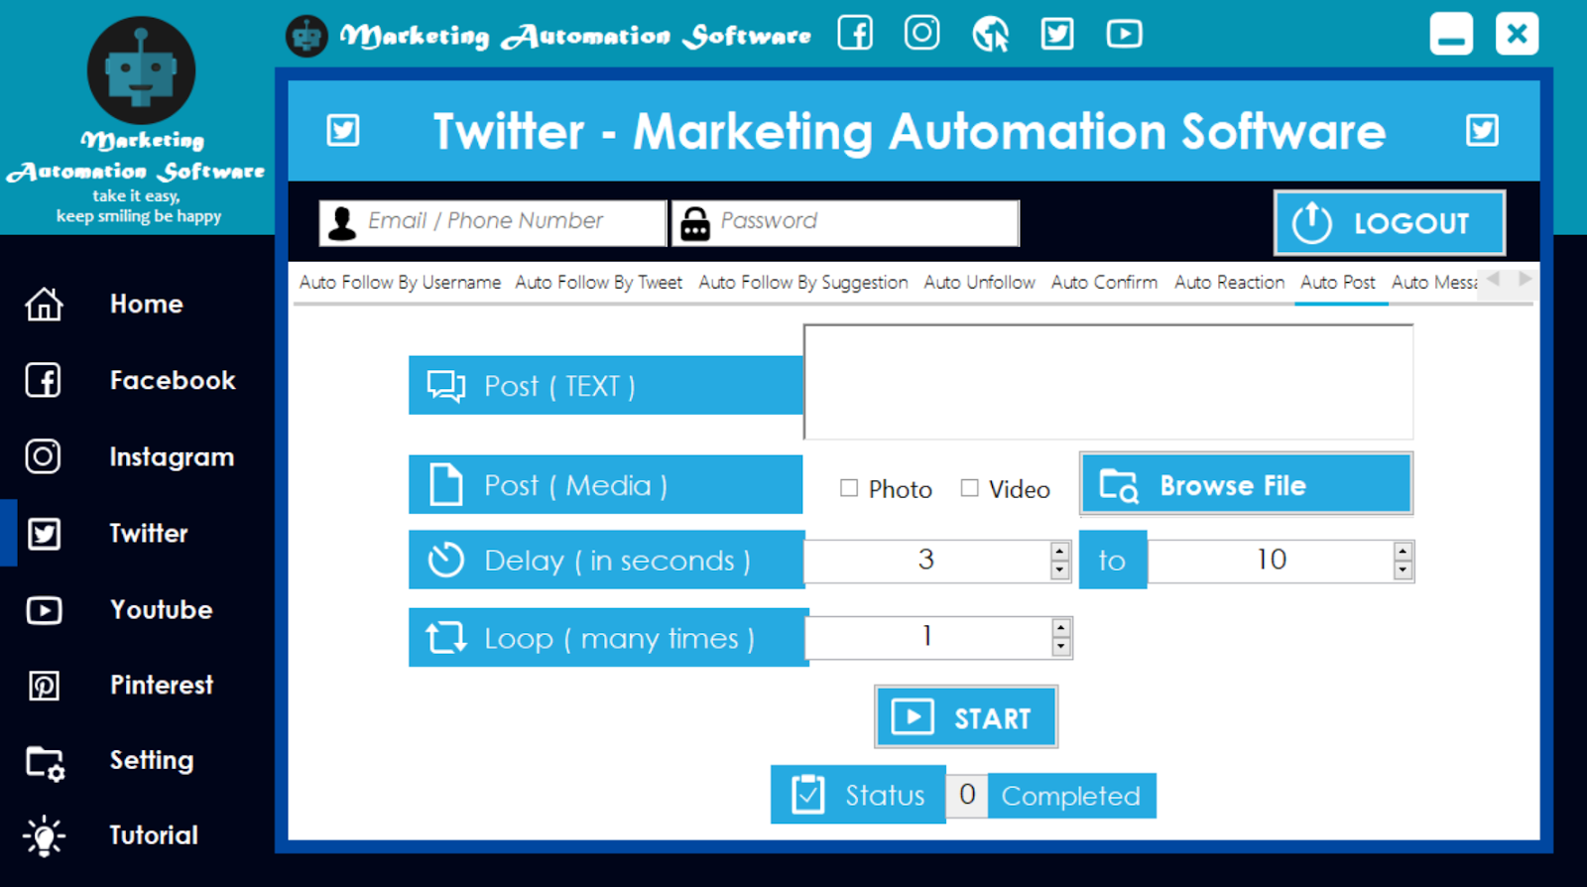The width and height of the screenshot is (1587, 887).
Task: Click the large robot logo in sidebar
Action: coord(141,70)
